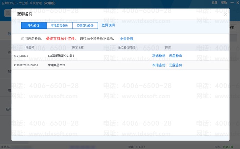Select the AIS20220916150155 account number cell
Image resolution: width=240 pixels, height=149 pixels.
click(x=26, y=65)
